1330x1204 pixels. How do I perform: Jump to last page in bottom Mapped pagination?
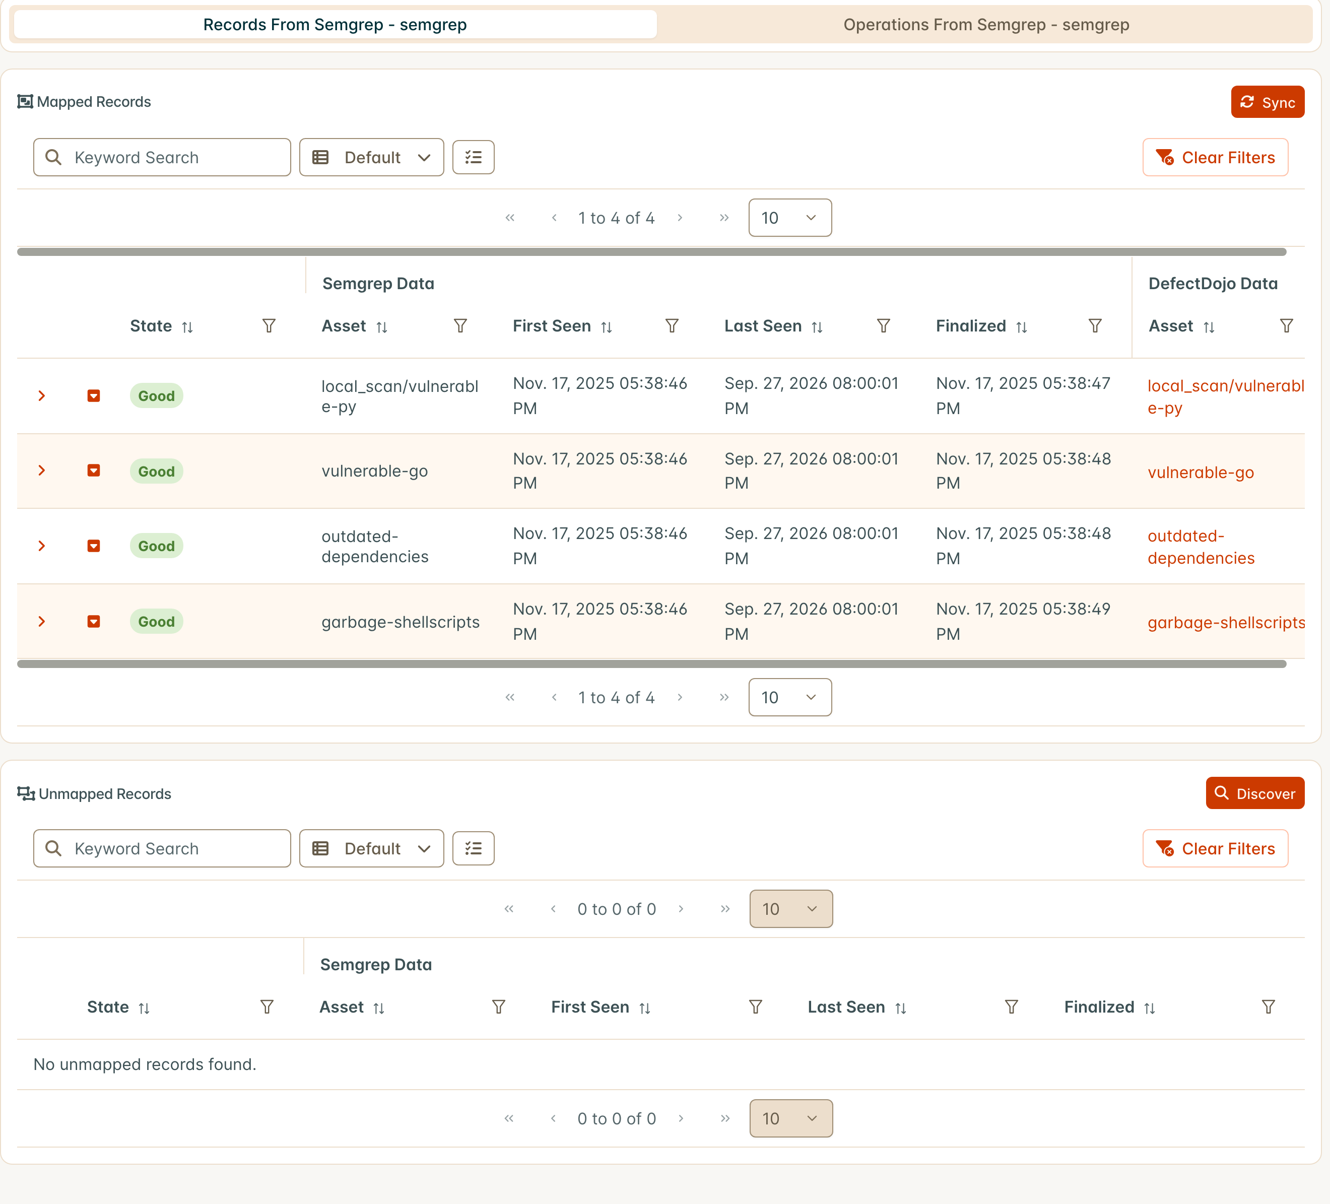click(x=724, y=697)
